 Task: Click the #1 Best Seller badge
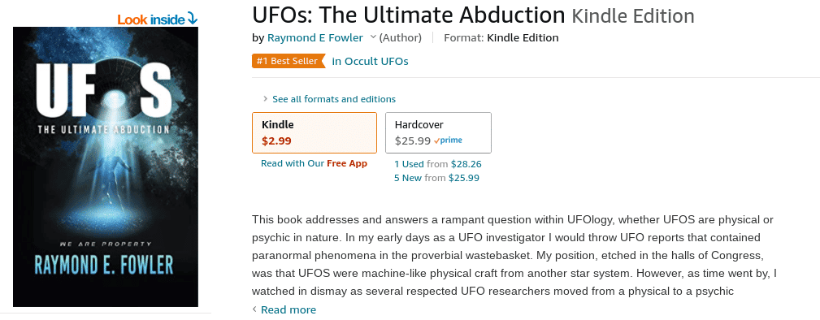[289, 61]
